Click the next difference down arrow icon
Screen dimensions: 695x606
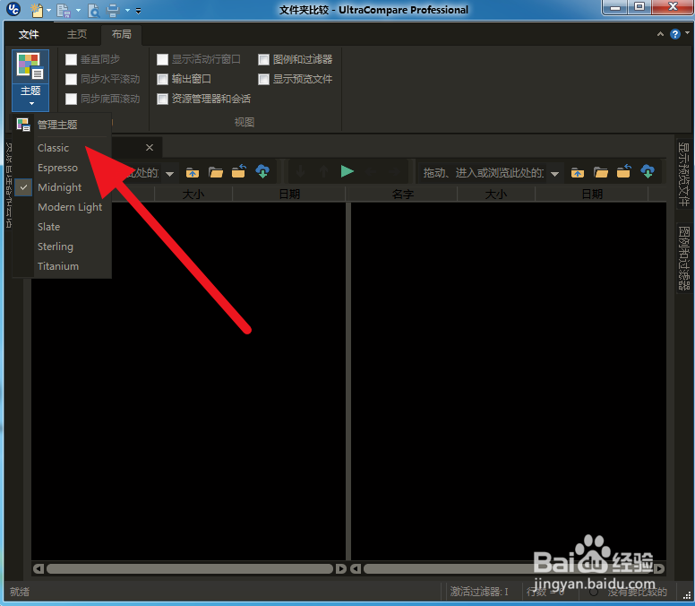[x=301, y=171]
